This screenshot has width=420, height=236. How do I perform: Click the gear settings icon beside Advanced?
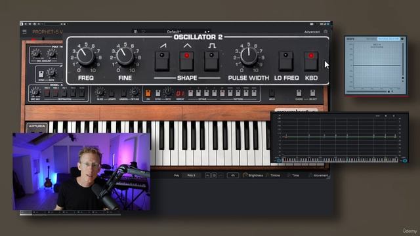pyautogui.click(x=325, y=31)
